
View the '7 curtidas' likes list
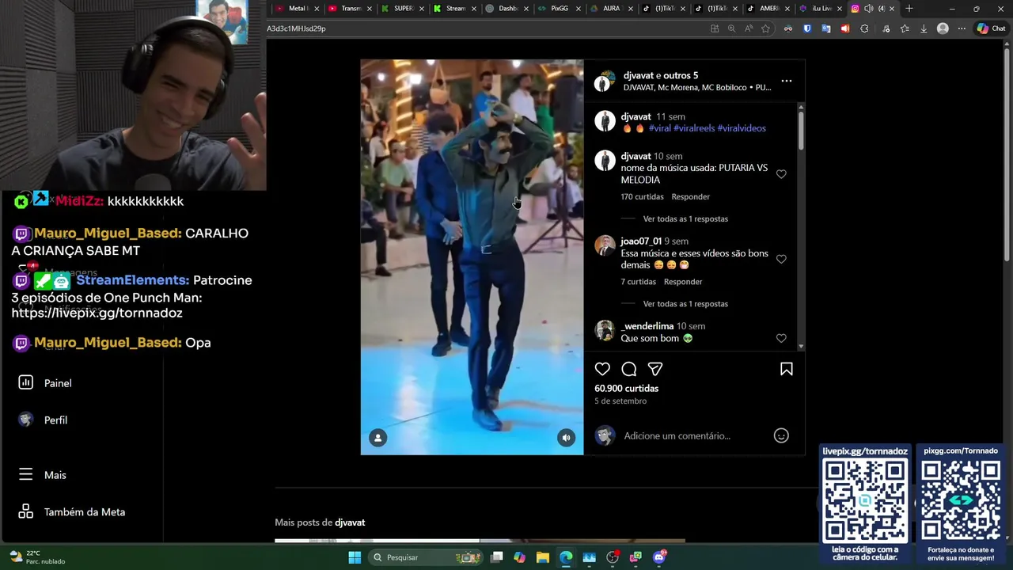(x=638, y=282)
